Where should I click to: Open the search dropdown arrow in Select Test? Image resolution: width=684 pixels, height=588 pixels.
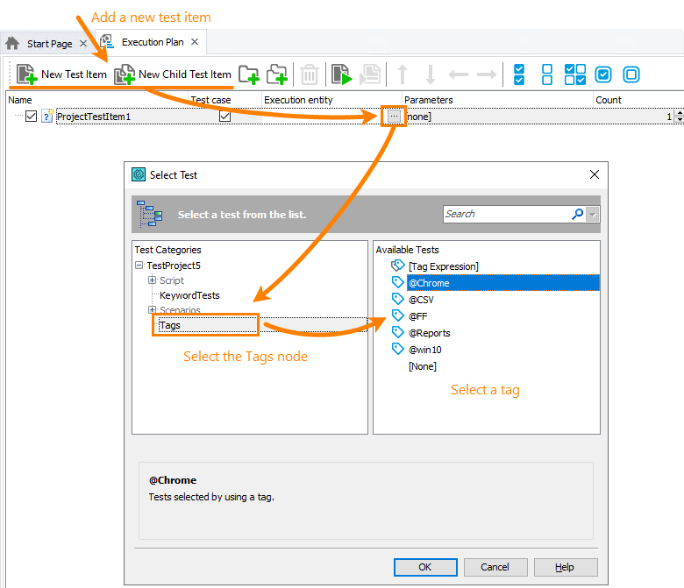click(x=593, y=214)
